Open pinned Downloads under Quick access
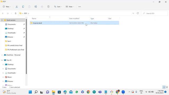Screen dimensions: 169x95 [x=11, y=33]
